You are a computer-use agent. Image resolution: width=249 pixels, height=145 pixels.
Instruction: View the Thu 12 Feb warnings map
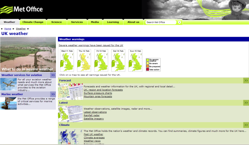[84, 60]
